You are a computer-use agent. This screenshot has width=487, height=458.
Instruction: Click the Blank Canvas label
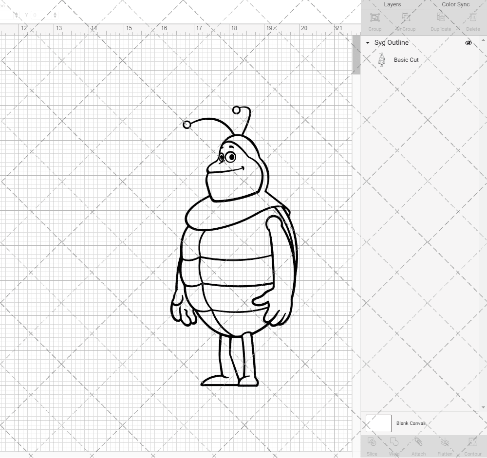click(x=411, y=423)
